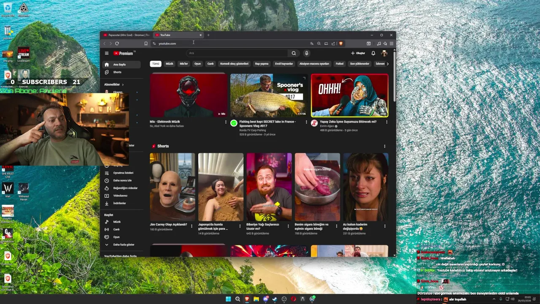Open Beğendiğim videolar in sidebar
This screenshot has width=540, height=304.
pos(122,188)
